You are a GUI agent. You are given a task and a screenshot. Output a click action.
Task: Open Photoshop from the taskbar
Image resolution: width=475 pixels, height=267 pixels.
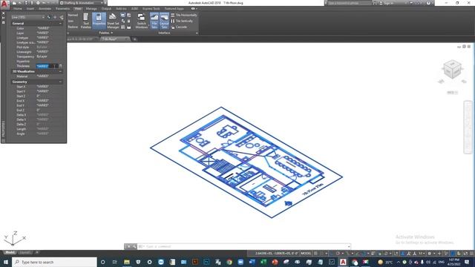point(206,262)
